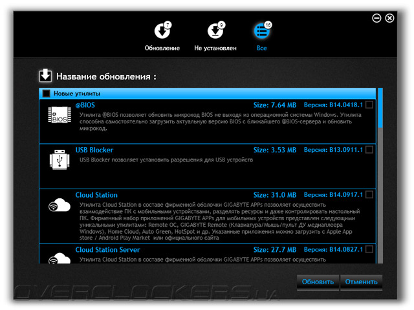Select the Все list icon
Viewport: 414px width, 310px height.
click(262, 30)
